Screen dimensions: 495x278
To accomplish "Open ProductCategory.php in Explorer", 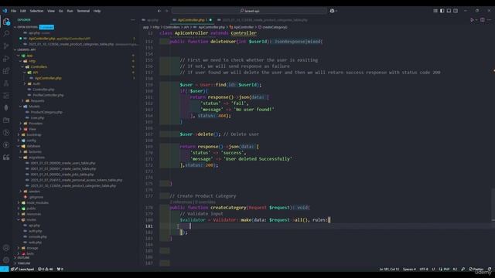I will pyautogui.click(x=46, y=112).
